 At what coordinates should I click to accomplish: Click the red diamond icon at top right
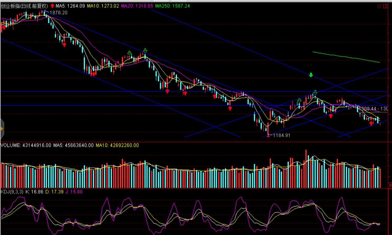[379, 6]
